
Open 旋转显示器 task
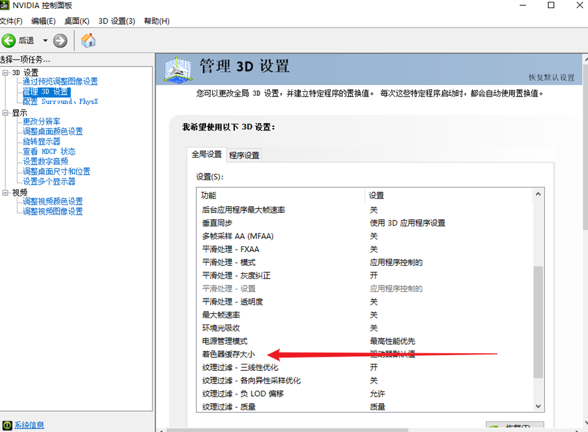coord(41,142)
